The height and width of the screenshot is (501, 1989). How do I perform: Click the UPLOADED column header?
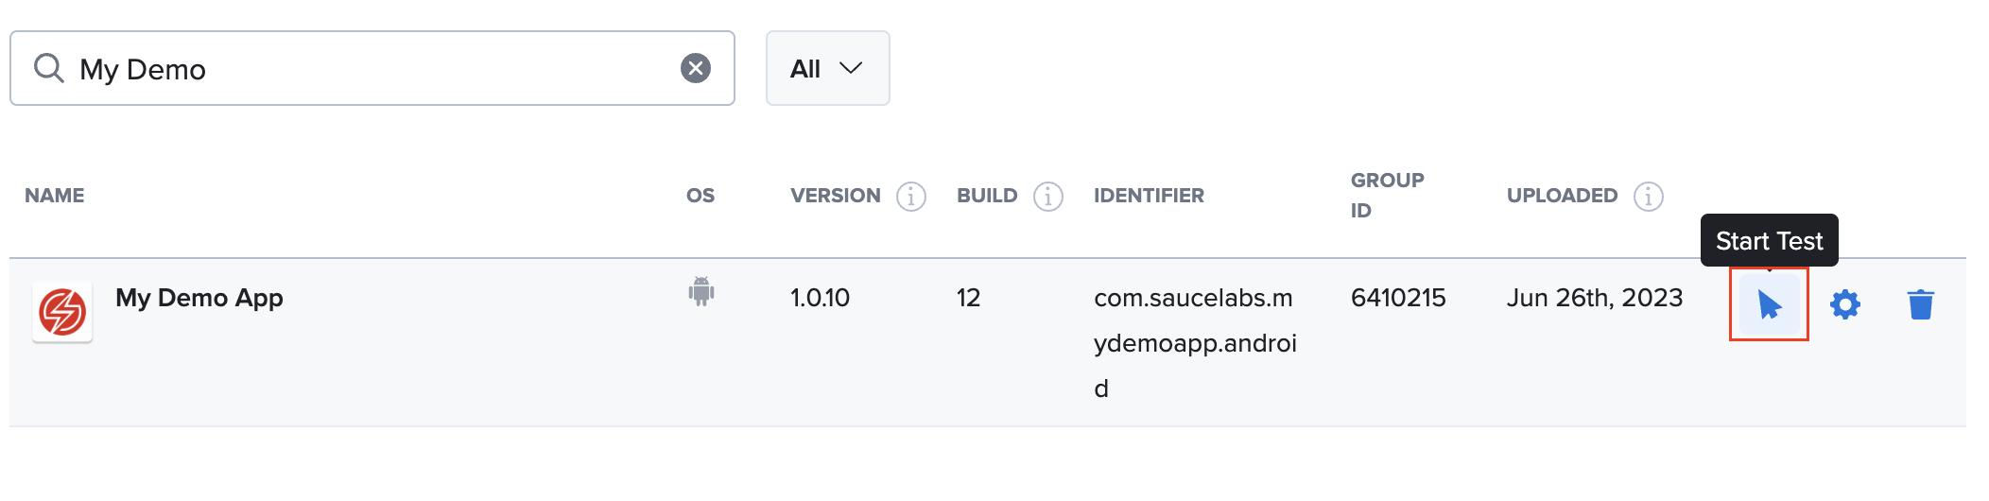pos(1562,196)
